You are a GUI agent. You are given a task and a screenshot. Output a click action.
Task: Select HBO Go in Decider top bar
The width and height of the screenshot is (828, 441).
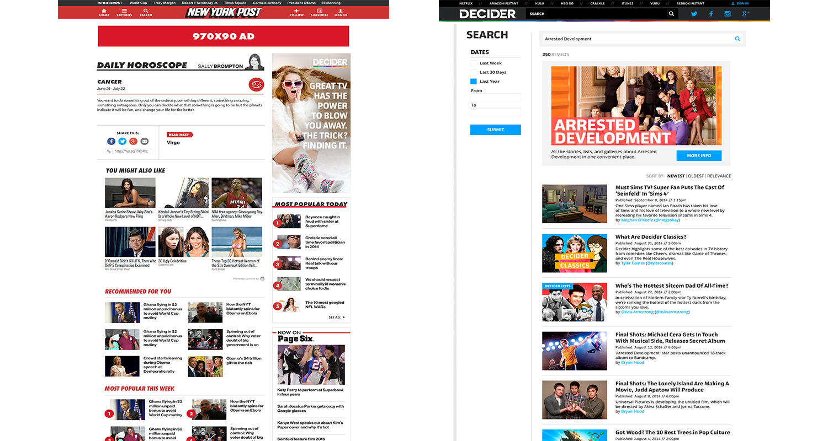tap(567, 3)
